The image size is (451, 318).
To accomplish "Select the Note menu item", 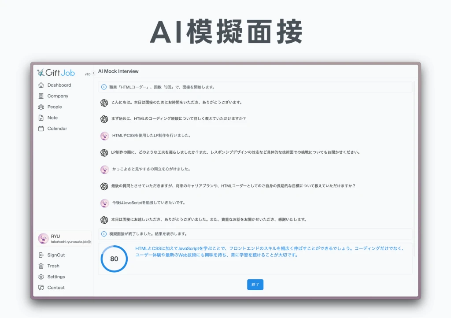I will click(x=52, y=118).
